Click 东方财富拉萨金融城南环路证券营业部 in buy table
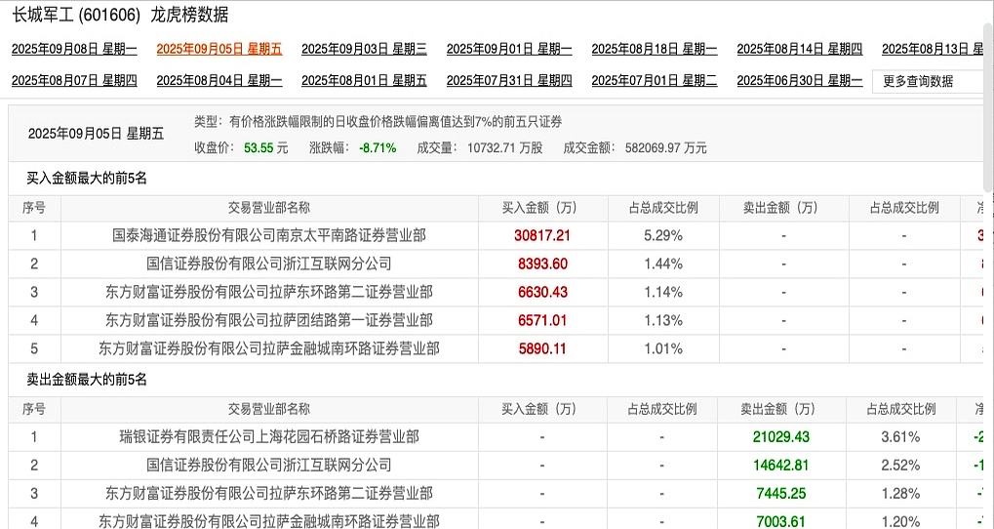 [269, 348]
